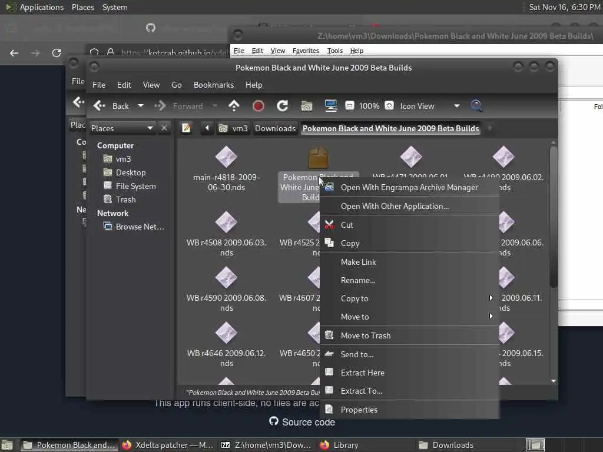This screenshot has width=603, height=452.
Task: Select the vm3 path bar button
Action: (233, 128)
